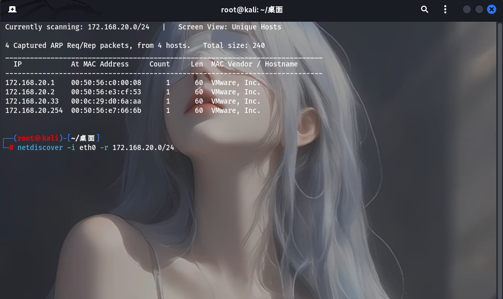
Task: Close the terminal window
Action: tap(492, 9)
